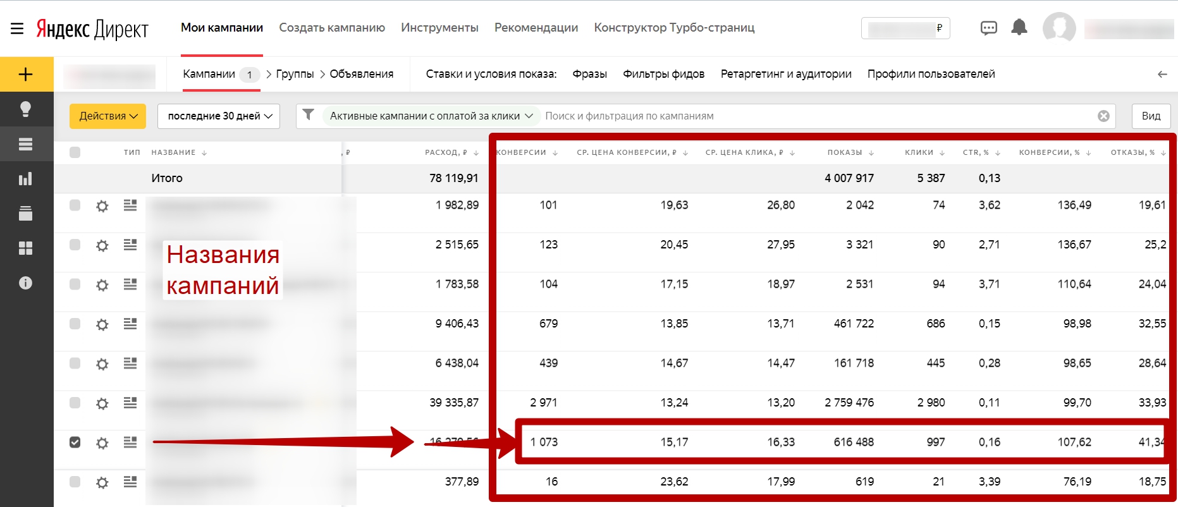Click the campaign search filter field

[x=816, y=116]
